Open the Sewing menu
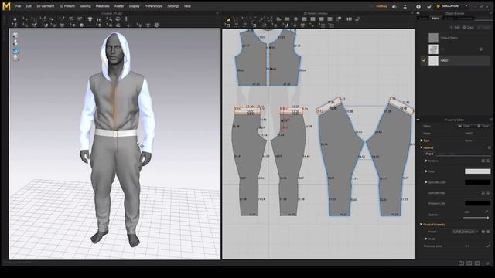This screenshot has height=278, width=495. tap(85, 6)
